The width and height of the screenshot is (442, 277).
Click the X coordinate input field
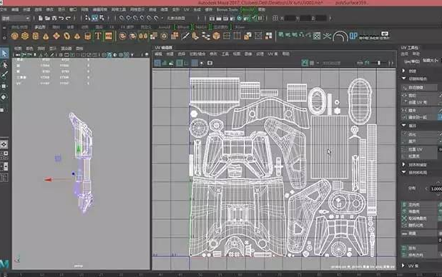(x=290, y=19)
